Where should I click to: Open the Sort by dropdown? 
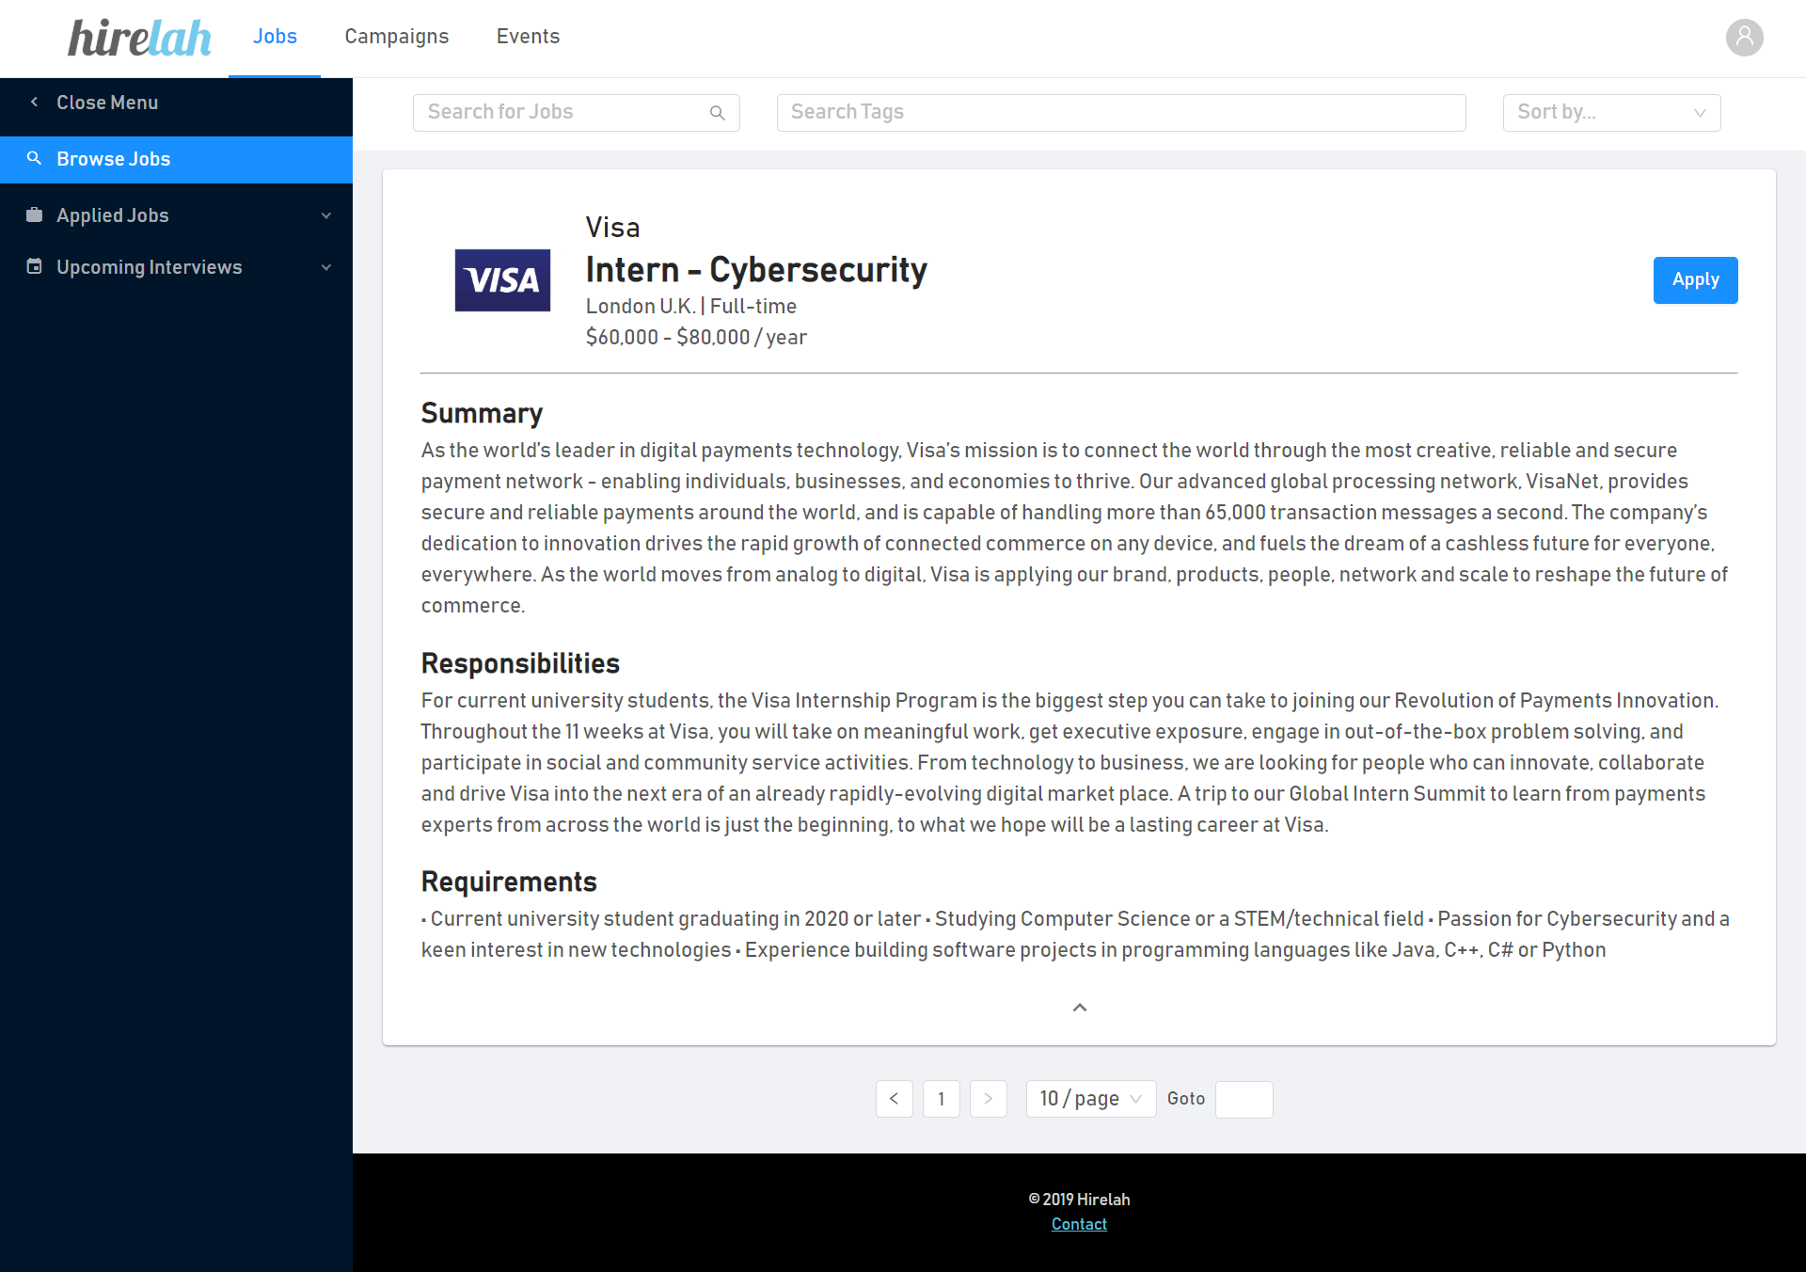(1610, 113)
